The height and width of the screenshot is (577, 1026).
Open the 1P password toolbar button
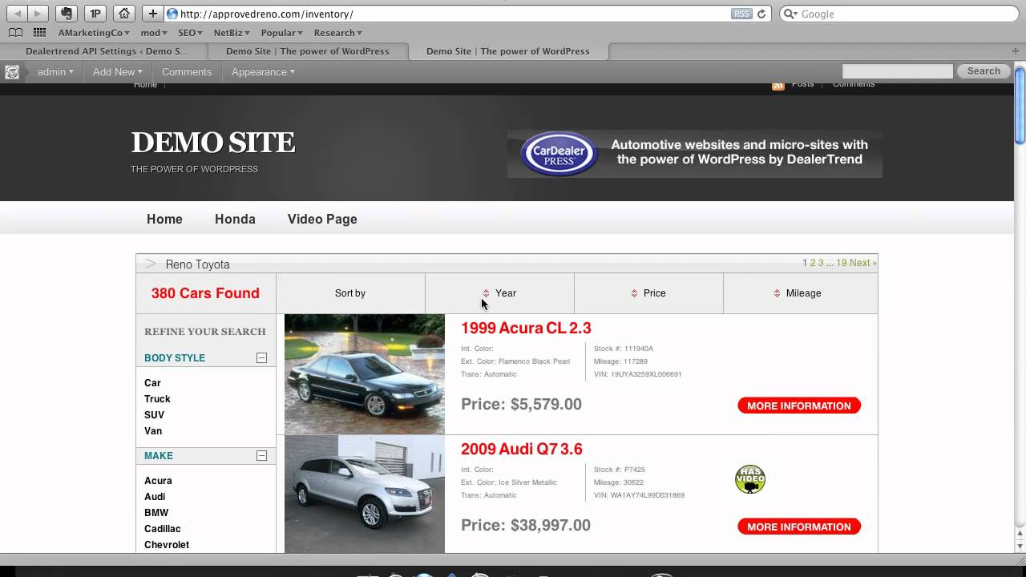(95, 14)
